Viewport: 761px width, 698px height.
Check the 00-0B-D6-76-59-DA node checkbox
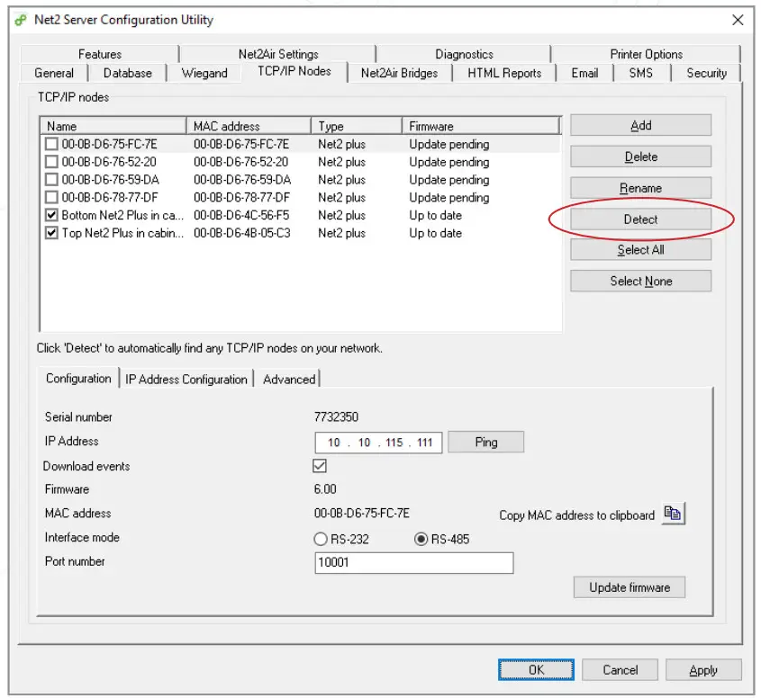(x=51, y=179)
